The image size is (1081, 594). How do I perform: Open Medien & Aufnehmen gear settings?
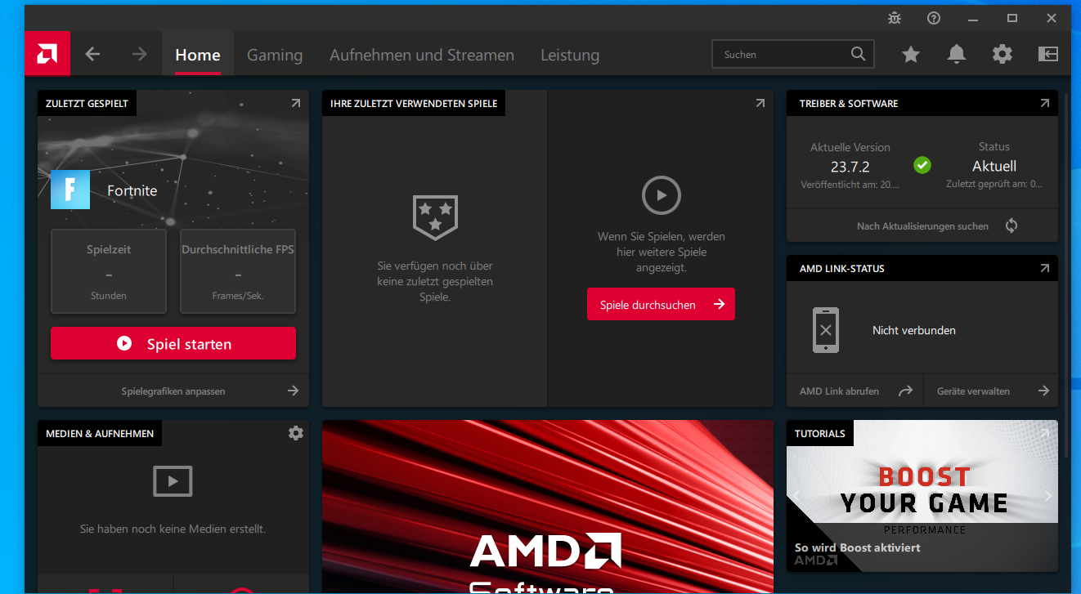(296, 433)
